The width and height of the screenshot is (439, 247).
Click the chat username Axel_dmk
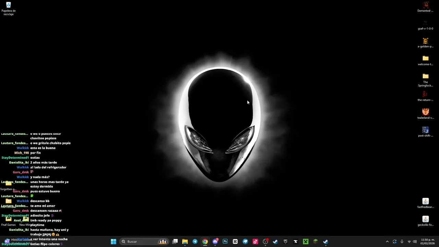coord(21,220)
